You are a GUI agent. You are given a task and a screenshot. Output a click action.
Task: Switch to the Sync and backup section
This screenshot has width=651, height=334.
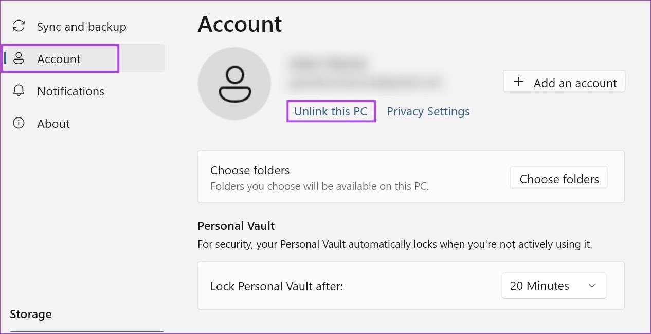[81, 26]
